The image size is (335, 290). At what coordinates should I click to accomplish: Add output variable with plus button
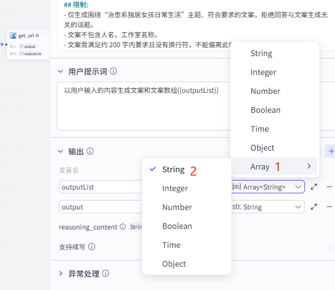[331, 151]
